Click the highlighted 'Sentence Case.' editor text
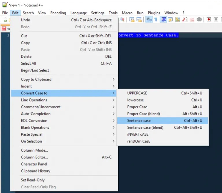The width and height of the screenshot is (222, 193). [161, 35]
